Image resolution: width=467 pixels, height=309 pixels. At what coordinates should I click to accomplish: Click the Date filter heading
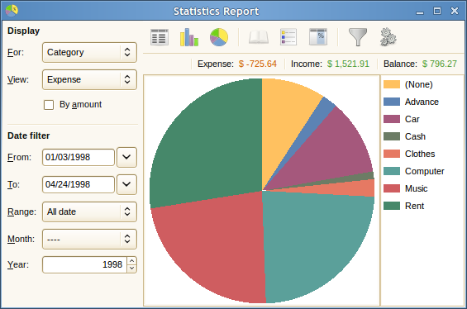pyautogui.click(x=29, y=135)
